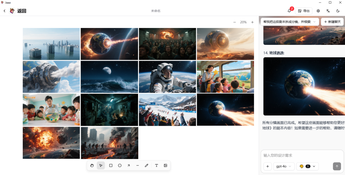Viewport: 345px width, 175px height.
Task: Open the chat session history dropdown
Action: (290, 22)
